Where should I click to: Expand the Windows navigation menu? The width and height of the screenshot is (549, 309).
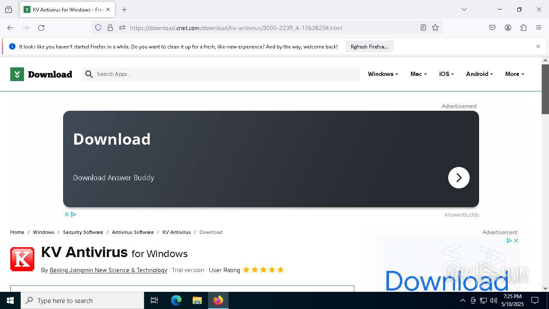point(383,74)
